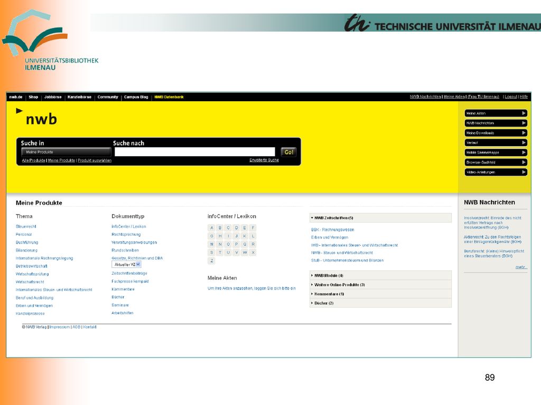
Task: Open the Zeitschriftenbeiträge document type link
Action: [x=129, y=274]
